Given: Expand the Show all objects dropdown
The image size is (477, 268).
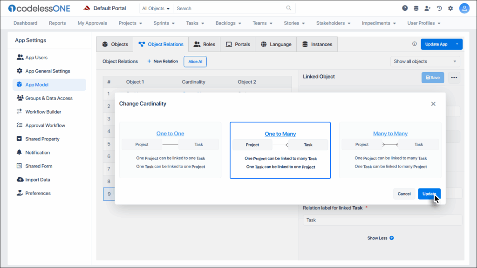Looking at the screenshot, I should point(425,61).
